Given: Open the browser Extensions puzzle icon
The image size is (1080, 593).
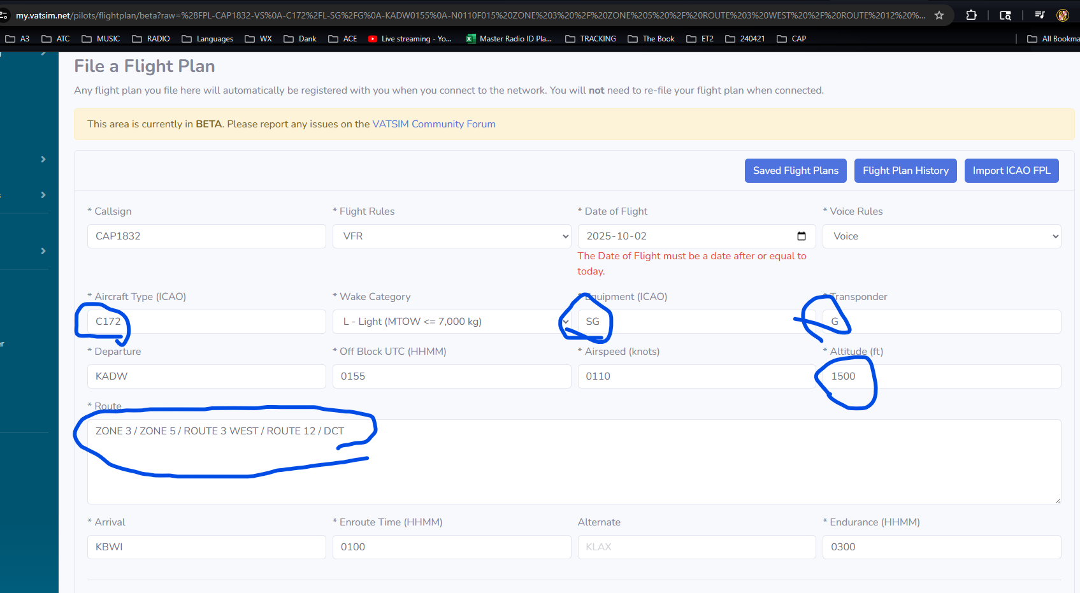Looking at the screenshot, I should [x=971, y=15].
